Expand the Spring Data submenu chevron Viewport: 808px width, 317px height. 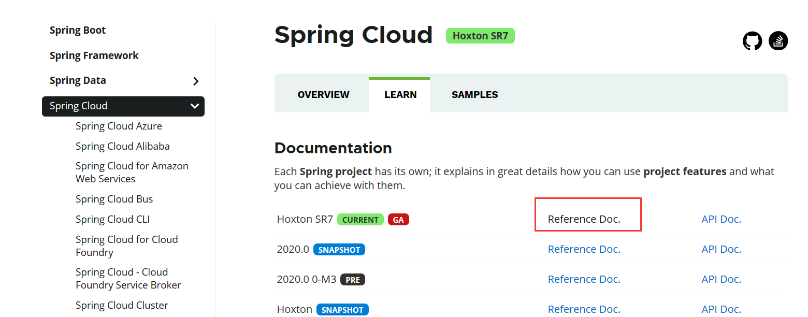pos(195,81)
